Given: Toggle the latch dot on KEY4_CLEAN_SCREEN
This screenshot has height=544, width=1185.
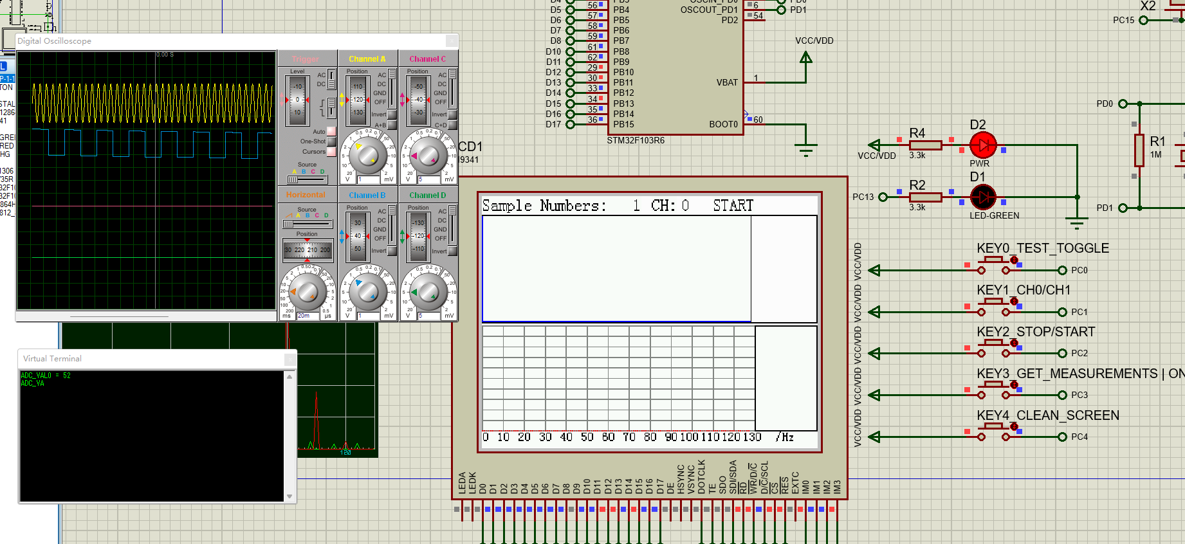Looking at the screenshot, I should tap(1014, 426).
